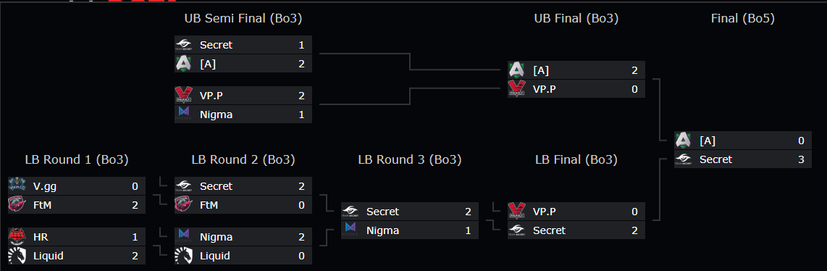
Task: Click V.gg team logo in LB Round 1
Action: tap(17, 186)
